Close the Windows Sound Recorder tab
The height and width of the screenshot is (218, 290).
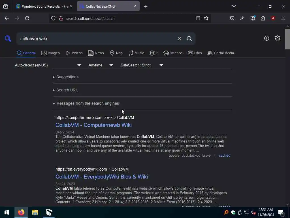(71, 6)
